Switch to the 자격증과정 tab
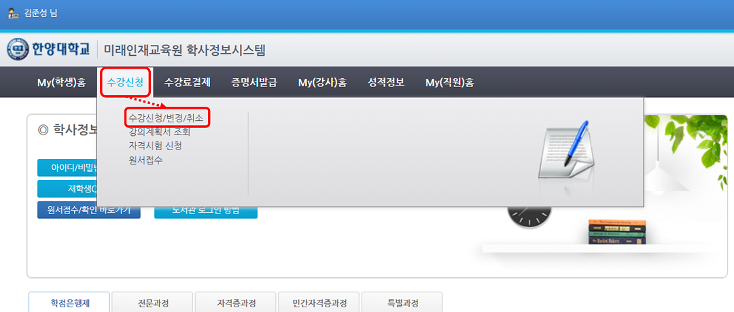 point(236,303)
